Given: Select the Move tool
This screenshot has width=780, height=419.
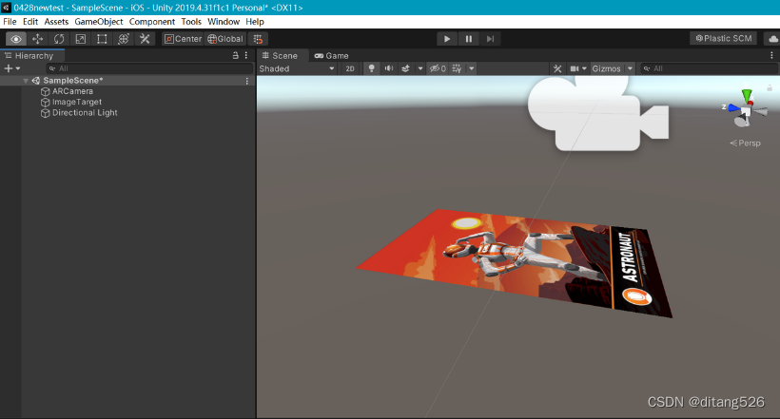Looking at the screenshot, I should [37, 39].
